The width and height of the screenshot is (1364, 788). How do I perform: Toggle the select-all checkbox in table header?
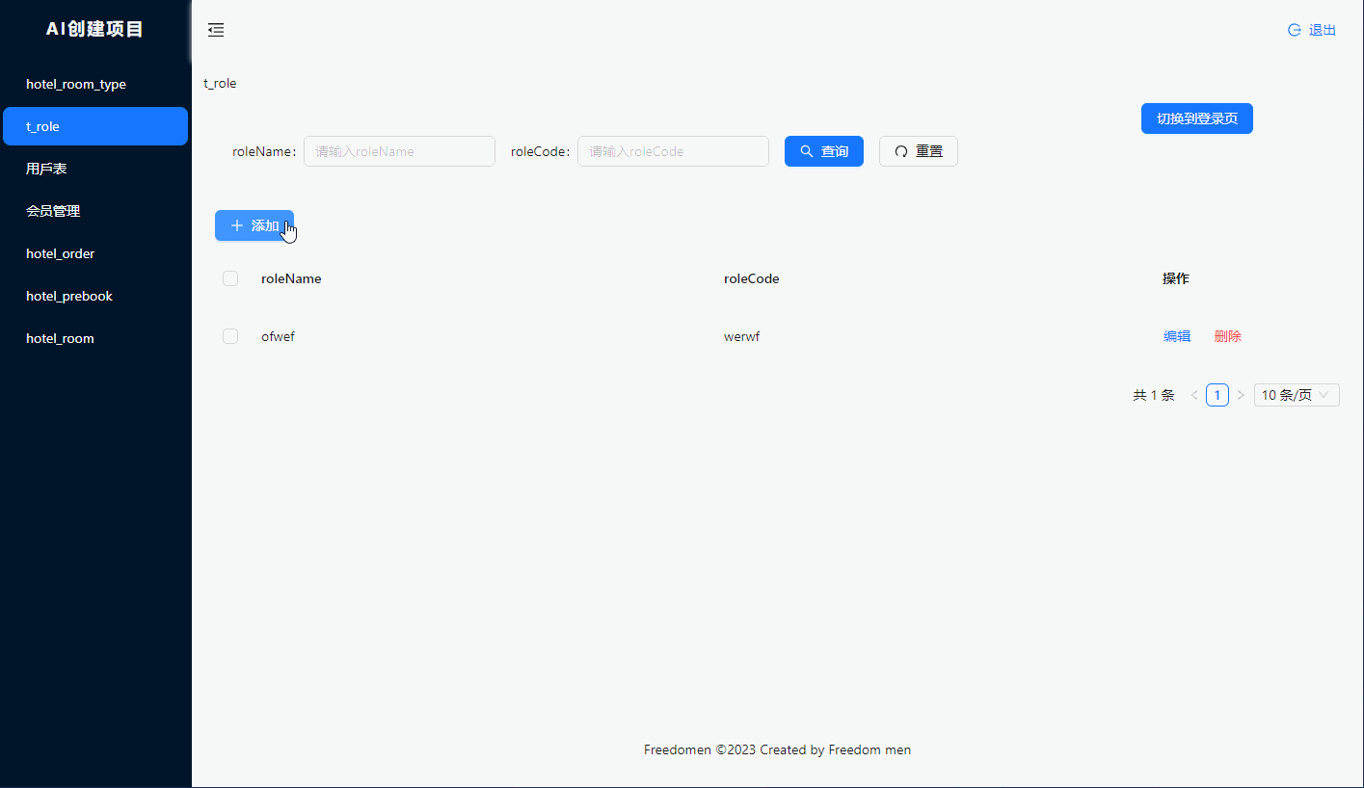tap(230, 278)
